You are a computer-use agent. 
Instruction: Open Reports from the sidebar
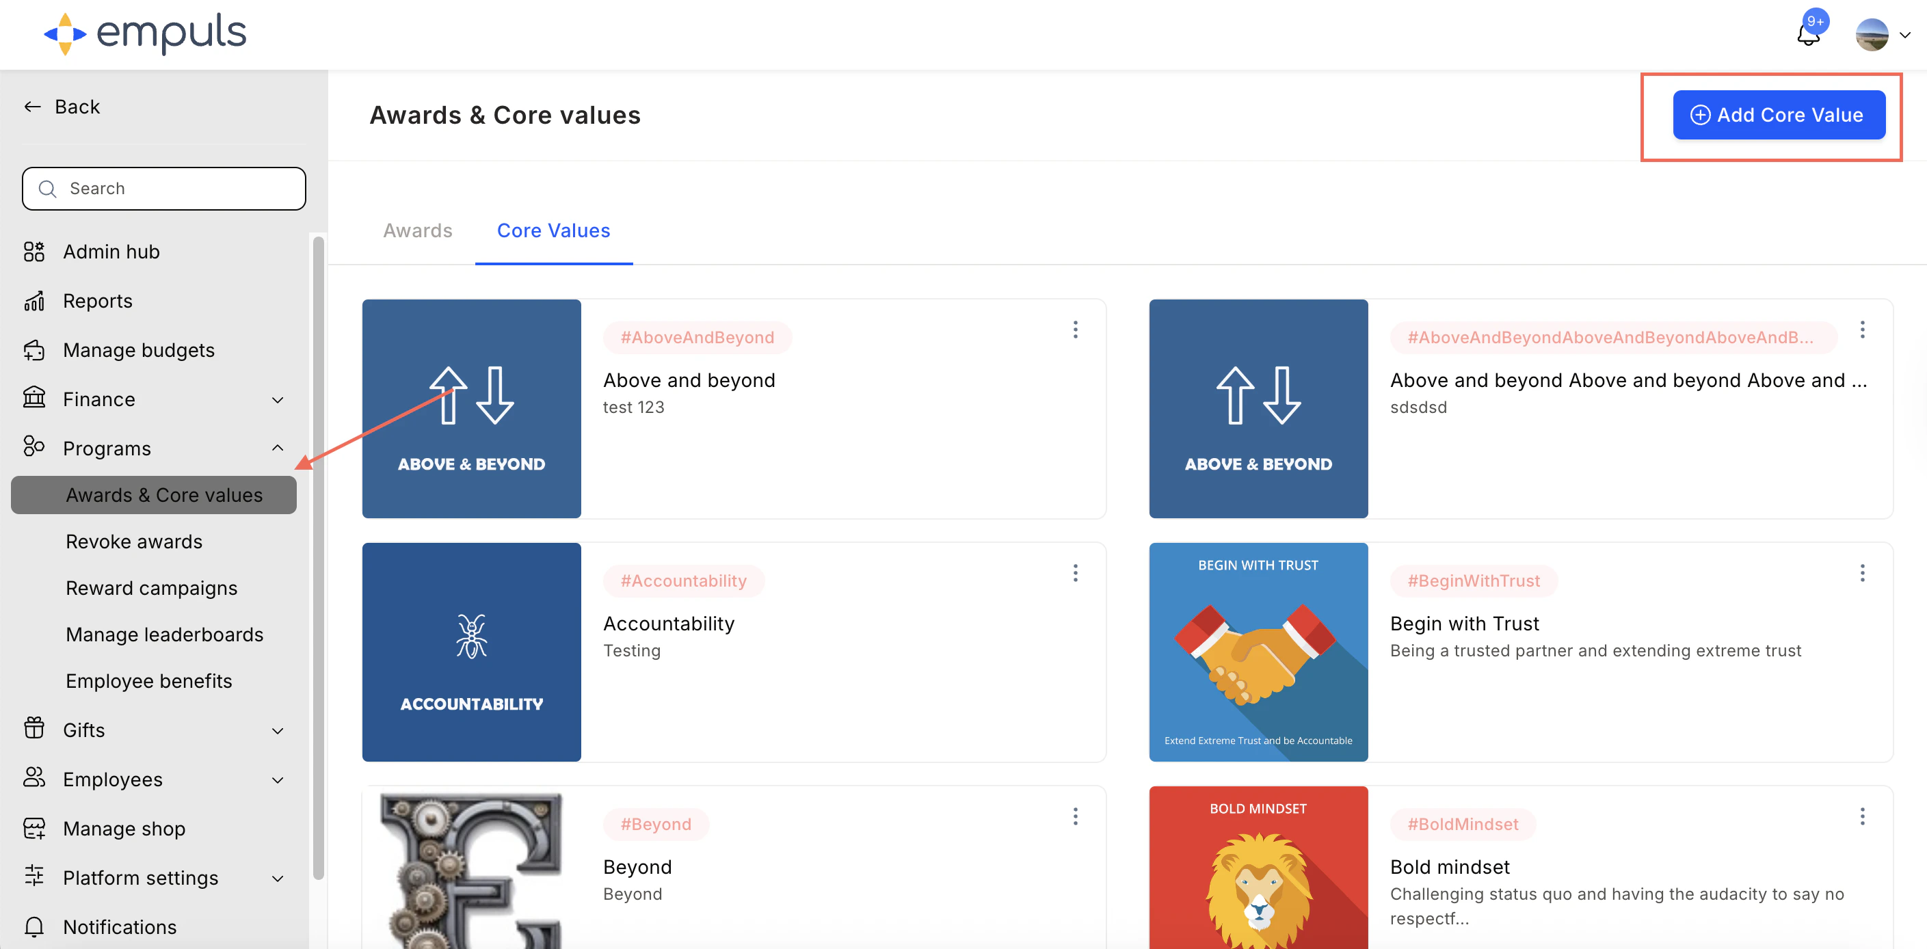[x=98, y=302]
